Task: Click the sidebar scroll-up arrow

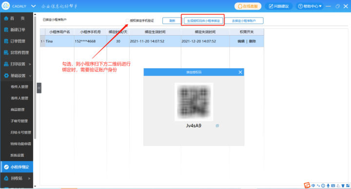Action: [35, 15]
